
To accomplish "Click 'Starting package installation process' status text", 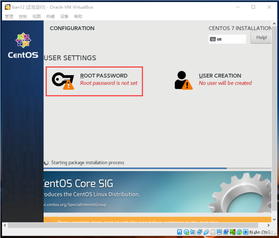I will (x=88, y=163).
